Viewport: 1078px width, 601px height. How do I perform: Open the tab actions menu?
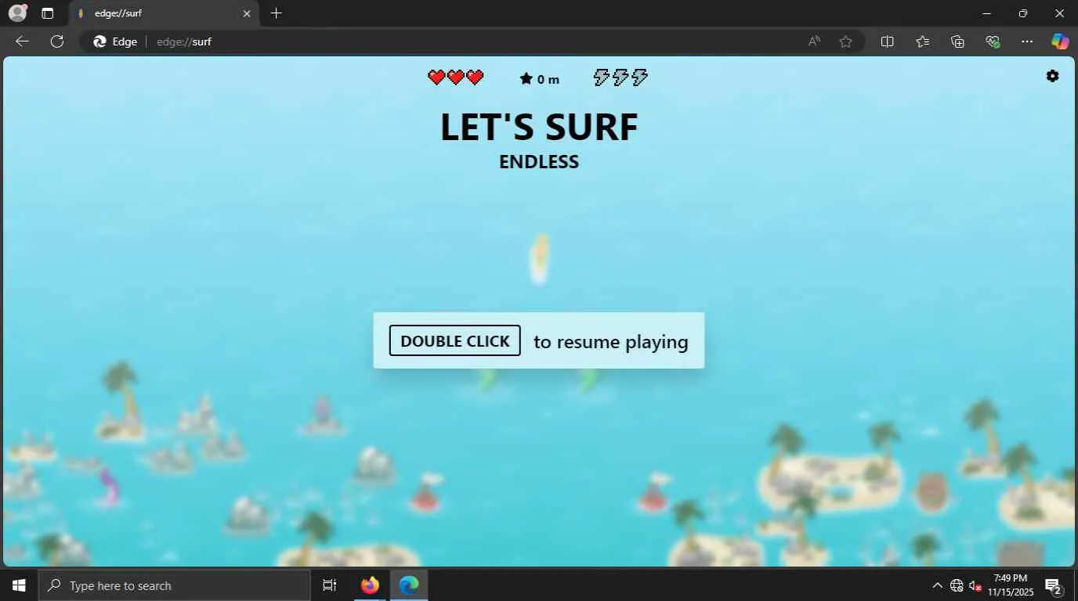48,13
